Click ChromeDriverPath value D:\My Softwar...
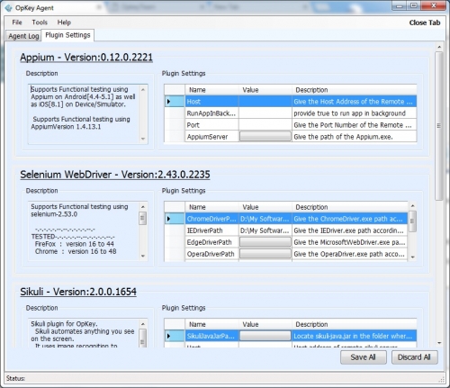Screen dimensions: 450x388 (x=265, y=219)
